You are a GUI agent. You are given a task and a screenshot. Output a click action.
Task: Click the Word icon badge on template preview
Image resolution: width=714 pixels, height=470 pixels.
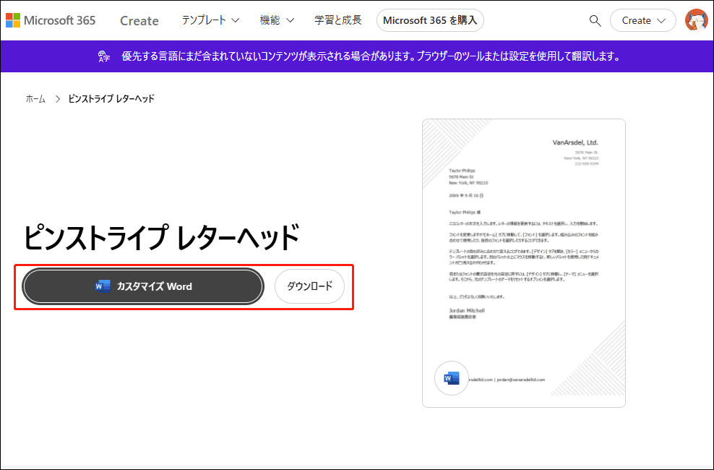[451, 378]
